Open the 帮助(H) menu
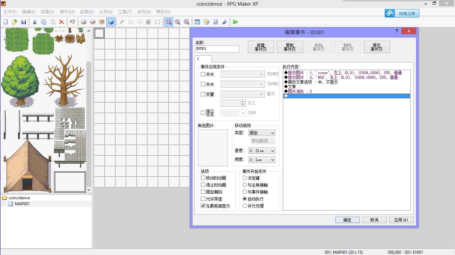Viewport: 455px width, 255px height. 163,12
